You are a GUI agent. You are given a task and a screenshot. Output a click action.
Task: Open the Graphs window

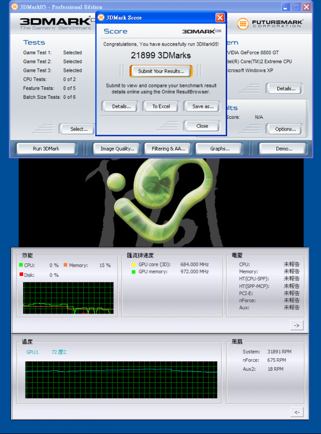[x=220, y=149]
